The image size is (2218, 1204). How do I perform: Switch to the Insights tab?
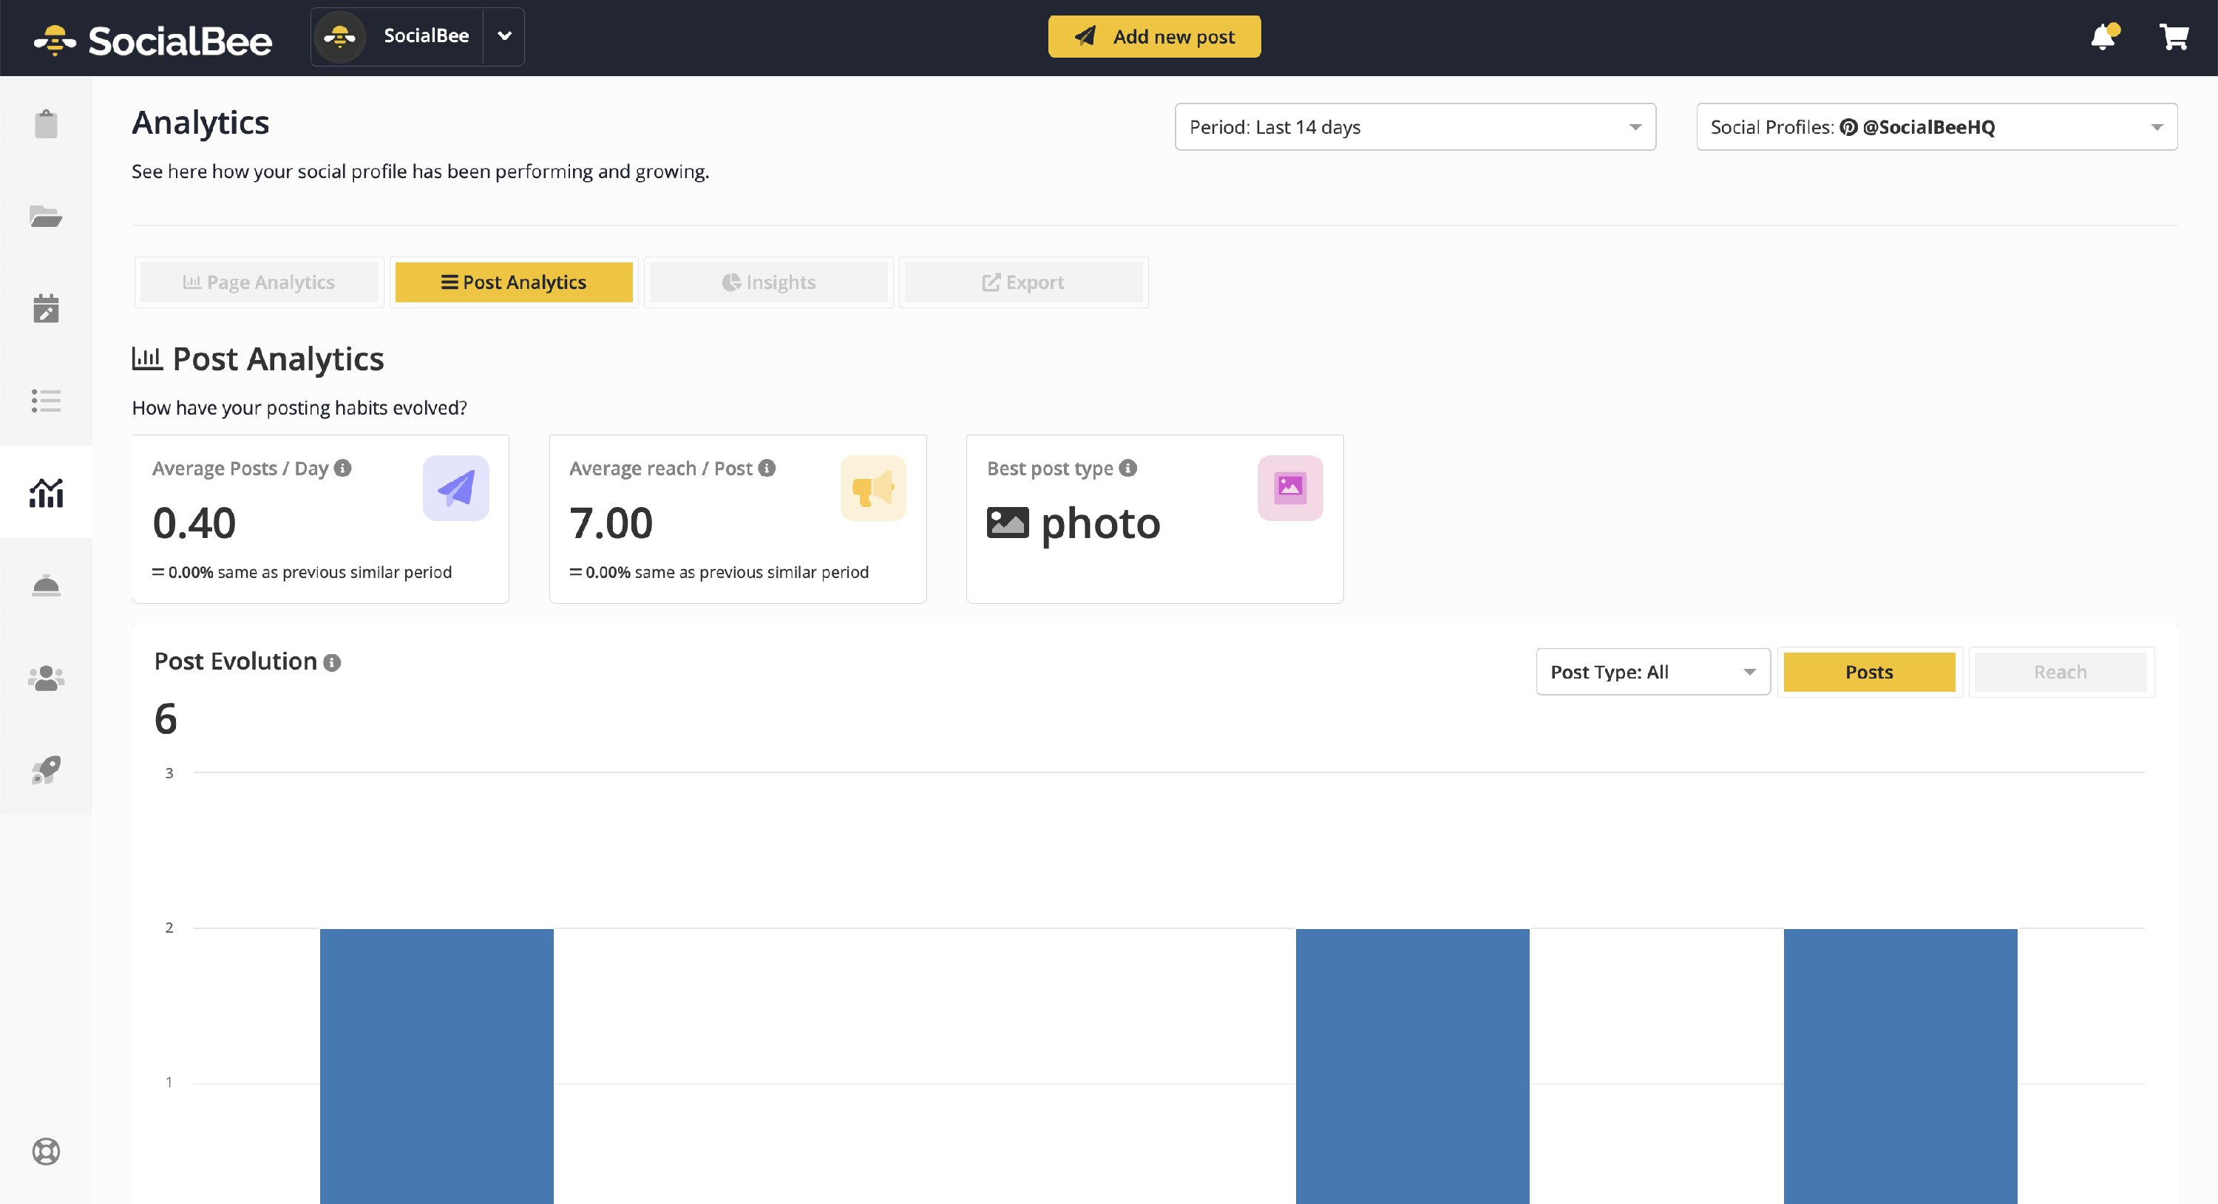(768, 282)
